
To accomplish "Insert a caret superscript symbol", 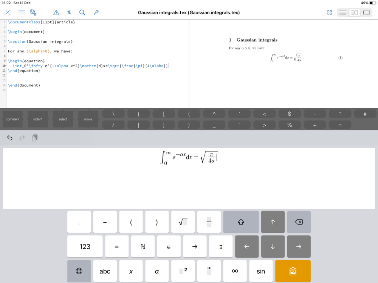I will pyautogui.click(x=214, y=114).
